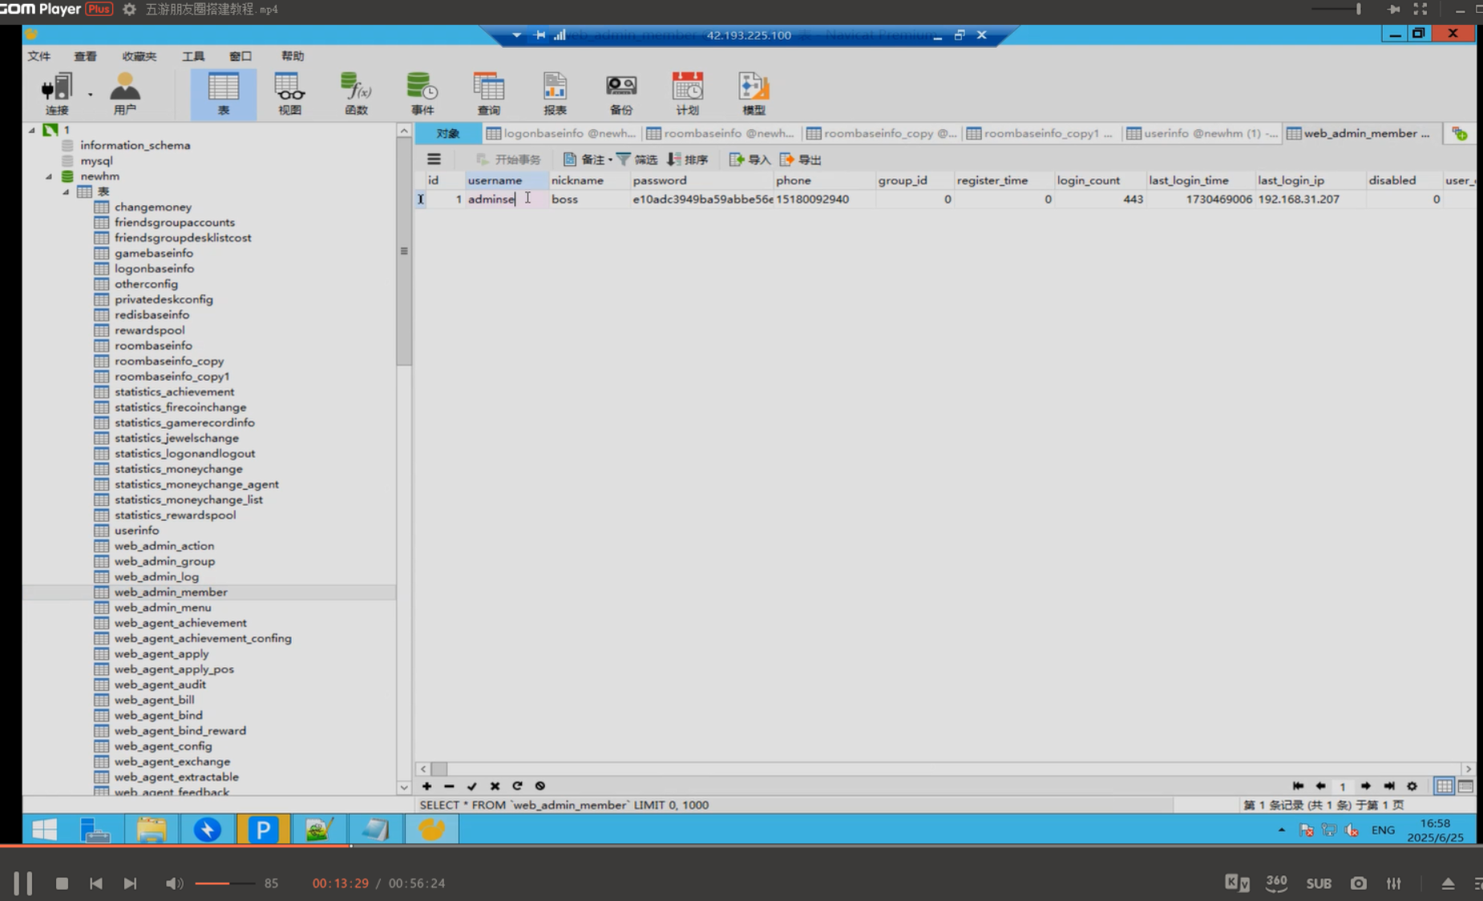Click the Backup (备份) toolbar icon
The image size is (1483, 901).
point(620,93)
